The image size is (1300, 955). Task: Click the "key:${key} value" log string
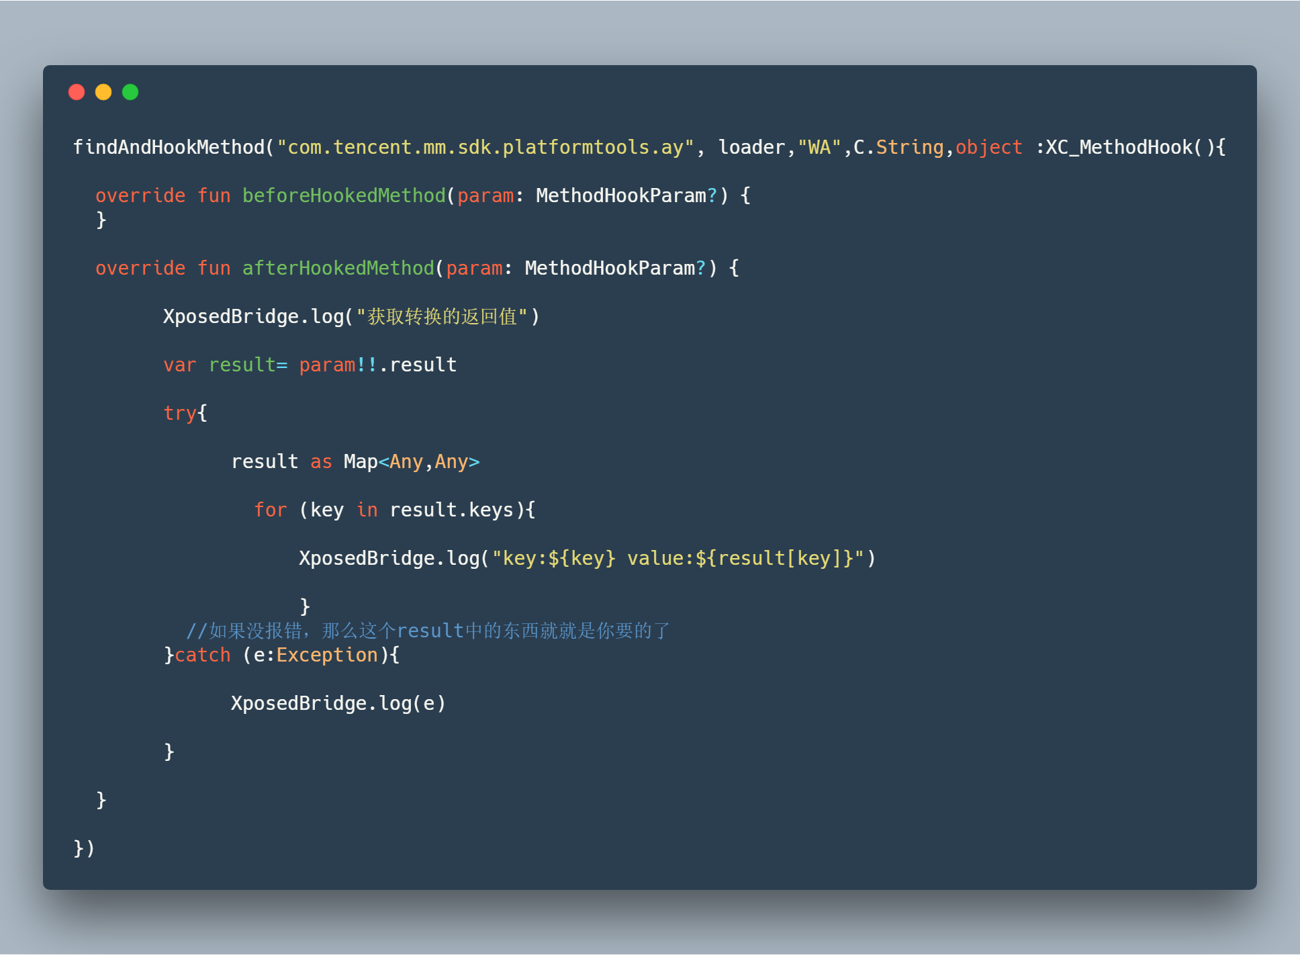point(678,558)
